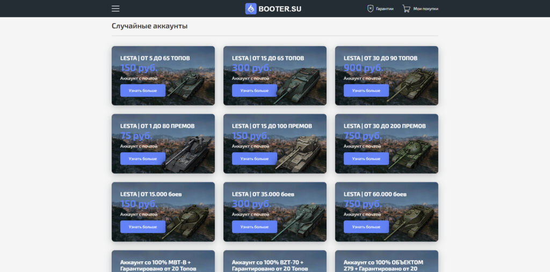Click 300 руб. price on 35.000 боев card
The image size is (550, 272).
(x=251, y=204)
